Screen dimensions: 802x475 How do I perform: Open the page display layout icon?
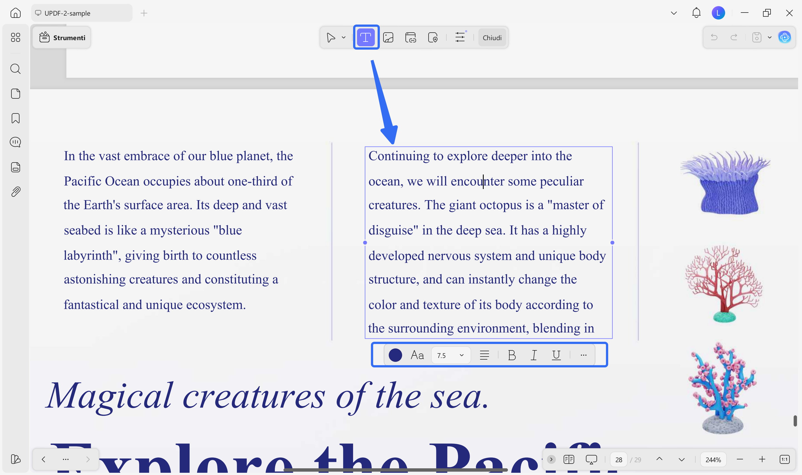[x=569, y=459]
